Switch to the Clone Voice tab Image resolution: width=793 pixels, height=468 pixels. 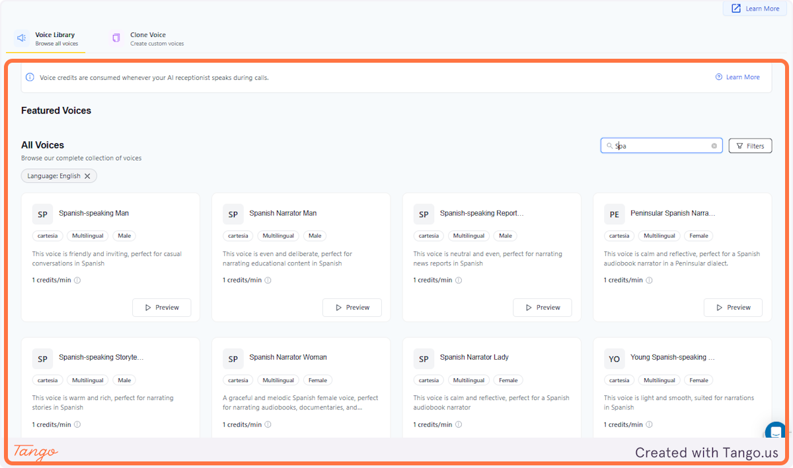pos(147,39)
